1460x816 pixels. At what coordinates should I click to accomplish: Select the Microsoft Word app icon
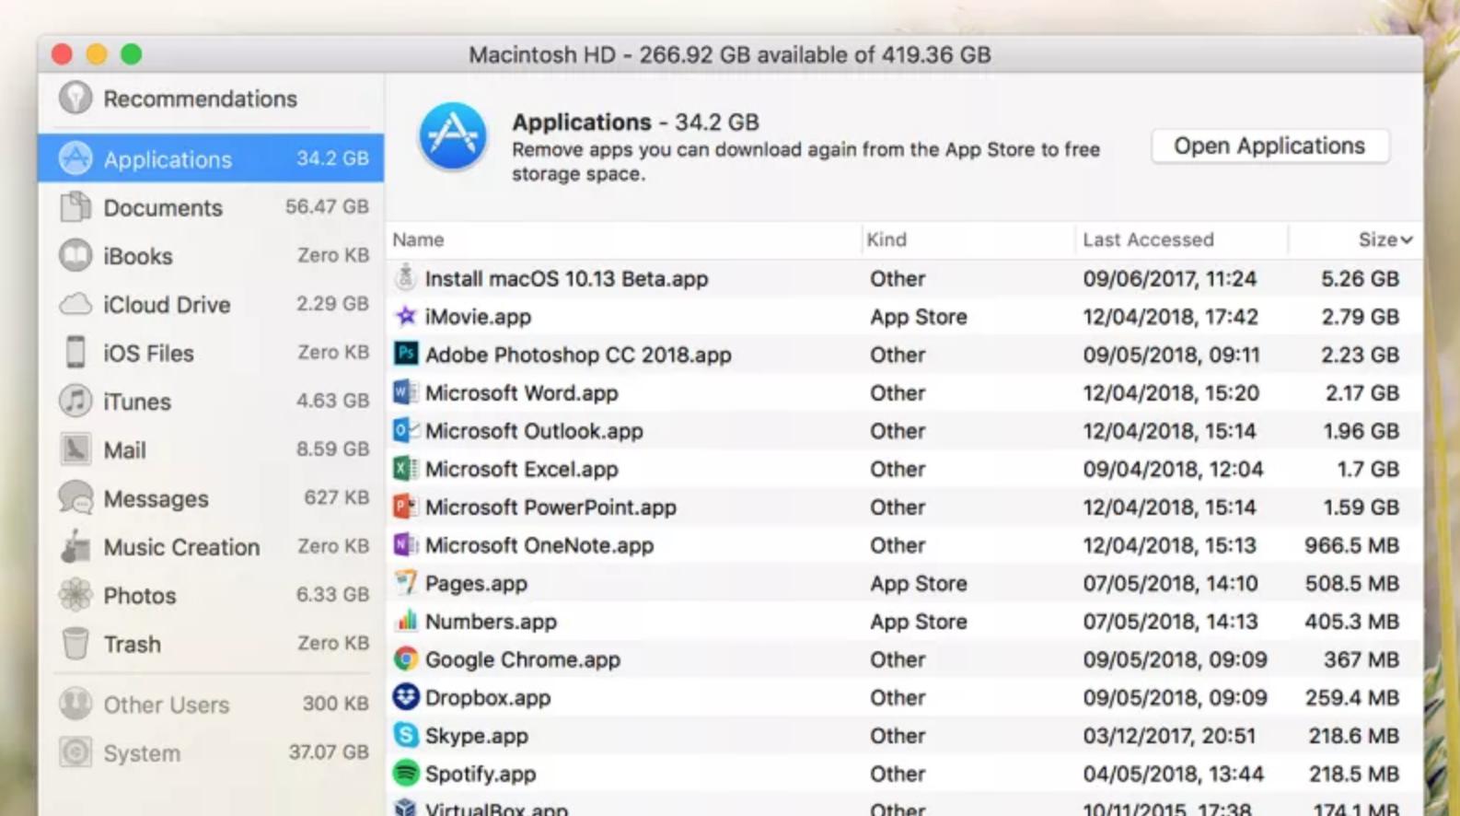tap(405, 393)
